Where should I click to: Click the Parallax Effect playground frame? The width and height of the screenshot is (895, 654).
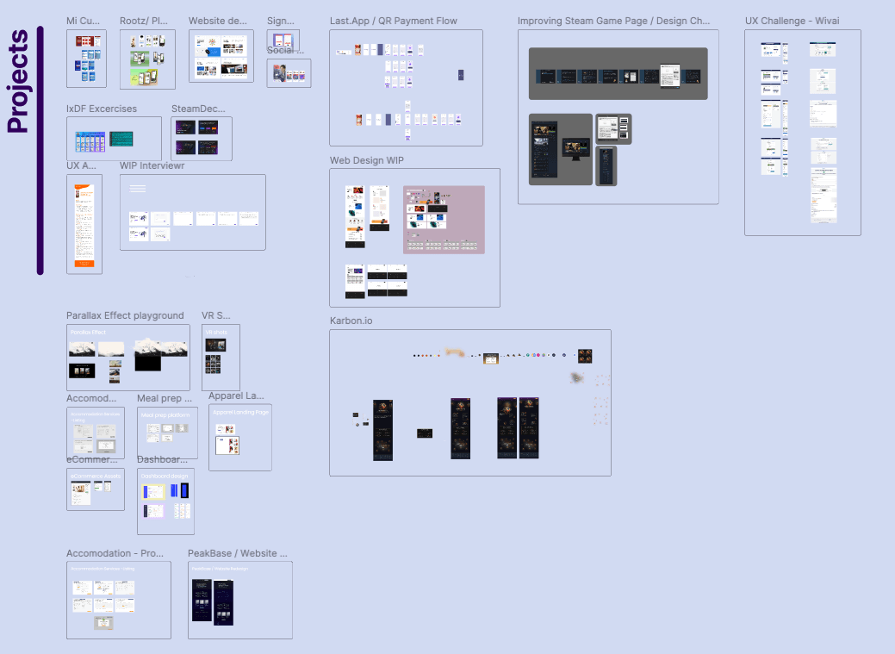[128, 358]
